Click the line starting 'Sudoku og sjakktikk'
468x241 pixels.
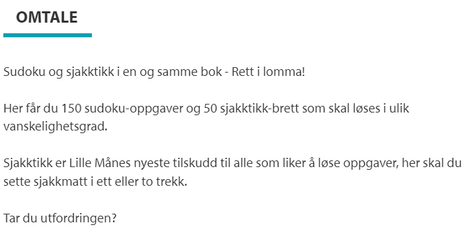[154, 72]
